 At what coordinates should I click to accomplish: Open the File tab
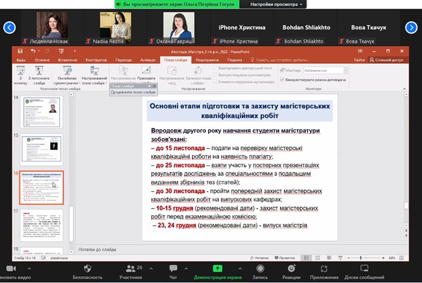tap(21, 60)
